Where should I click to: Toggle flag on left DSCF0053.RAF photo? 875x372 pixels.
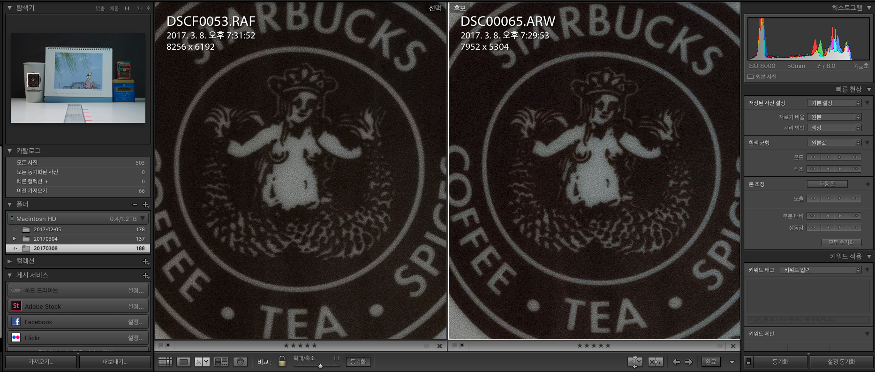(x=161, y=345)
